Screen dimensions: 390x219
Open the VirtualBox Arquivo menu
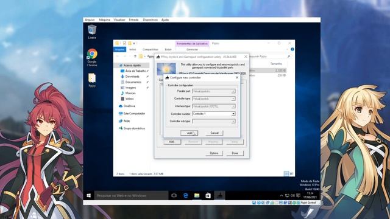[x=90, y=20]
